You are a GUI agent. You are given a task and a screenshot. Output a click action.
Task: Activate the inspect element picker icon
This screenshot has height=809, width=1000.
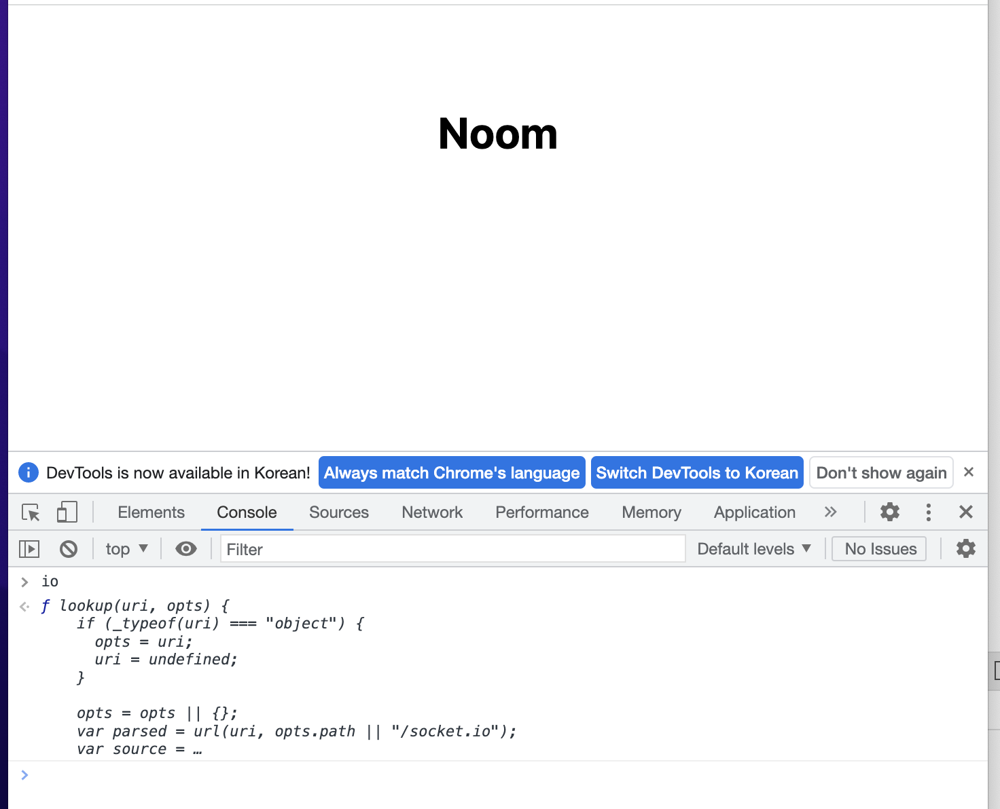(x=31, y=512)
